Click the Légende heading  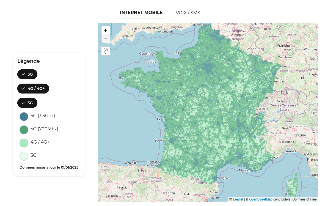pos(29,61)
